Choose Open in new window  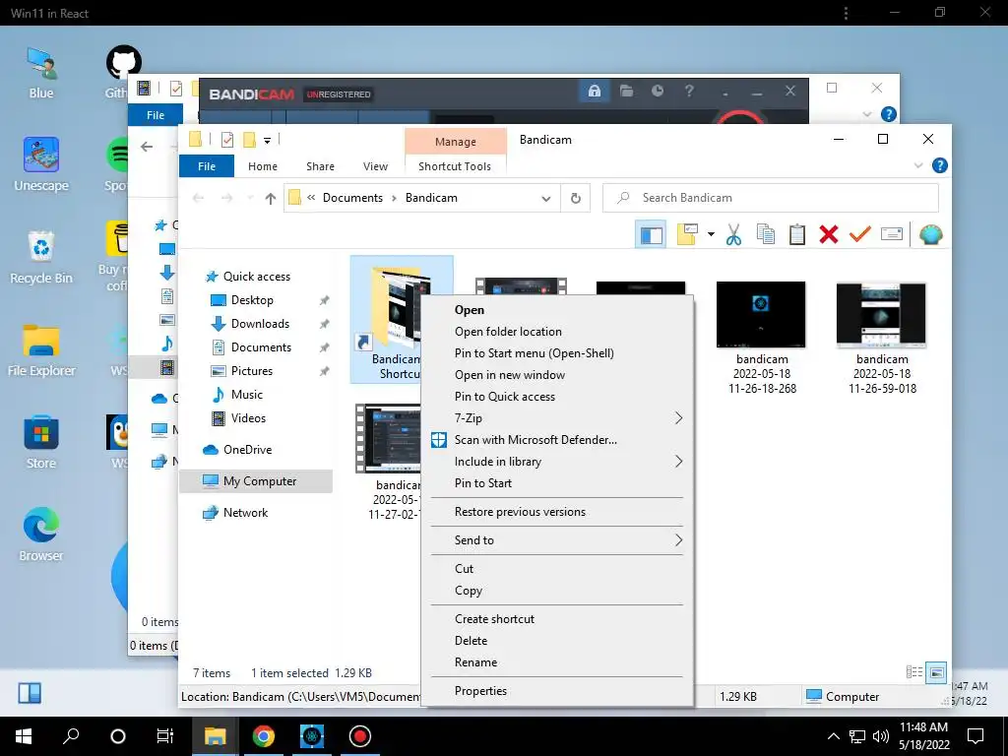click(557, 375)
